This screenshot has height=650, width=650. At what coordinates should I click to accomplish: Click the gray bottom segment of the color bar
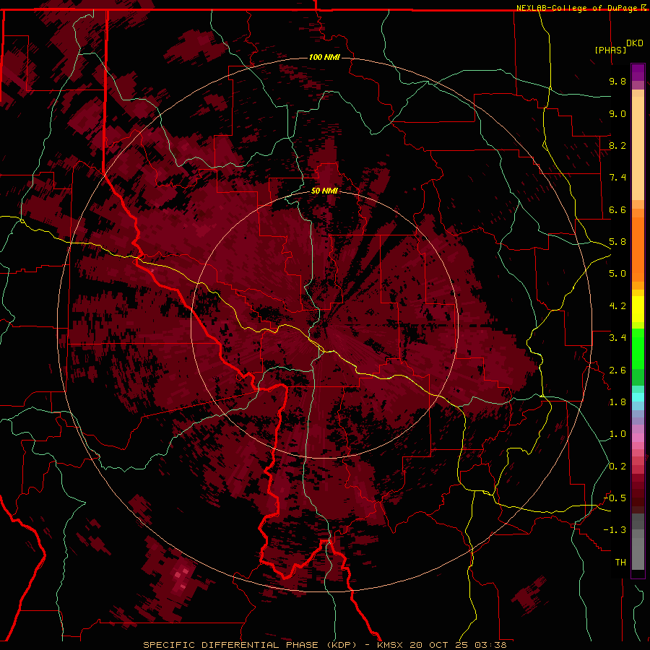click(638, 551)
